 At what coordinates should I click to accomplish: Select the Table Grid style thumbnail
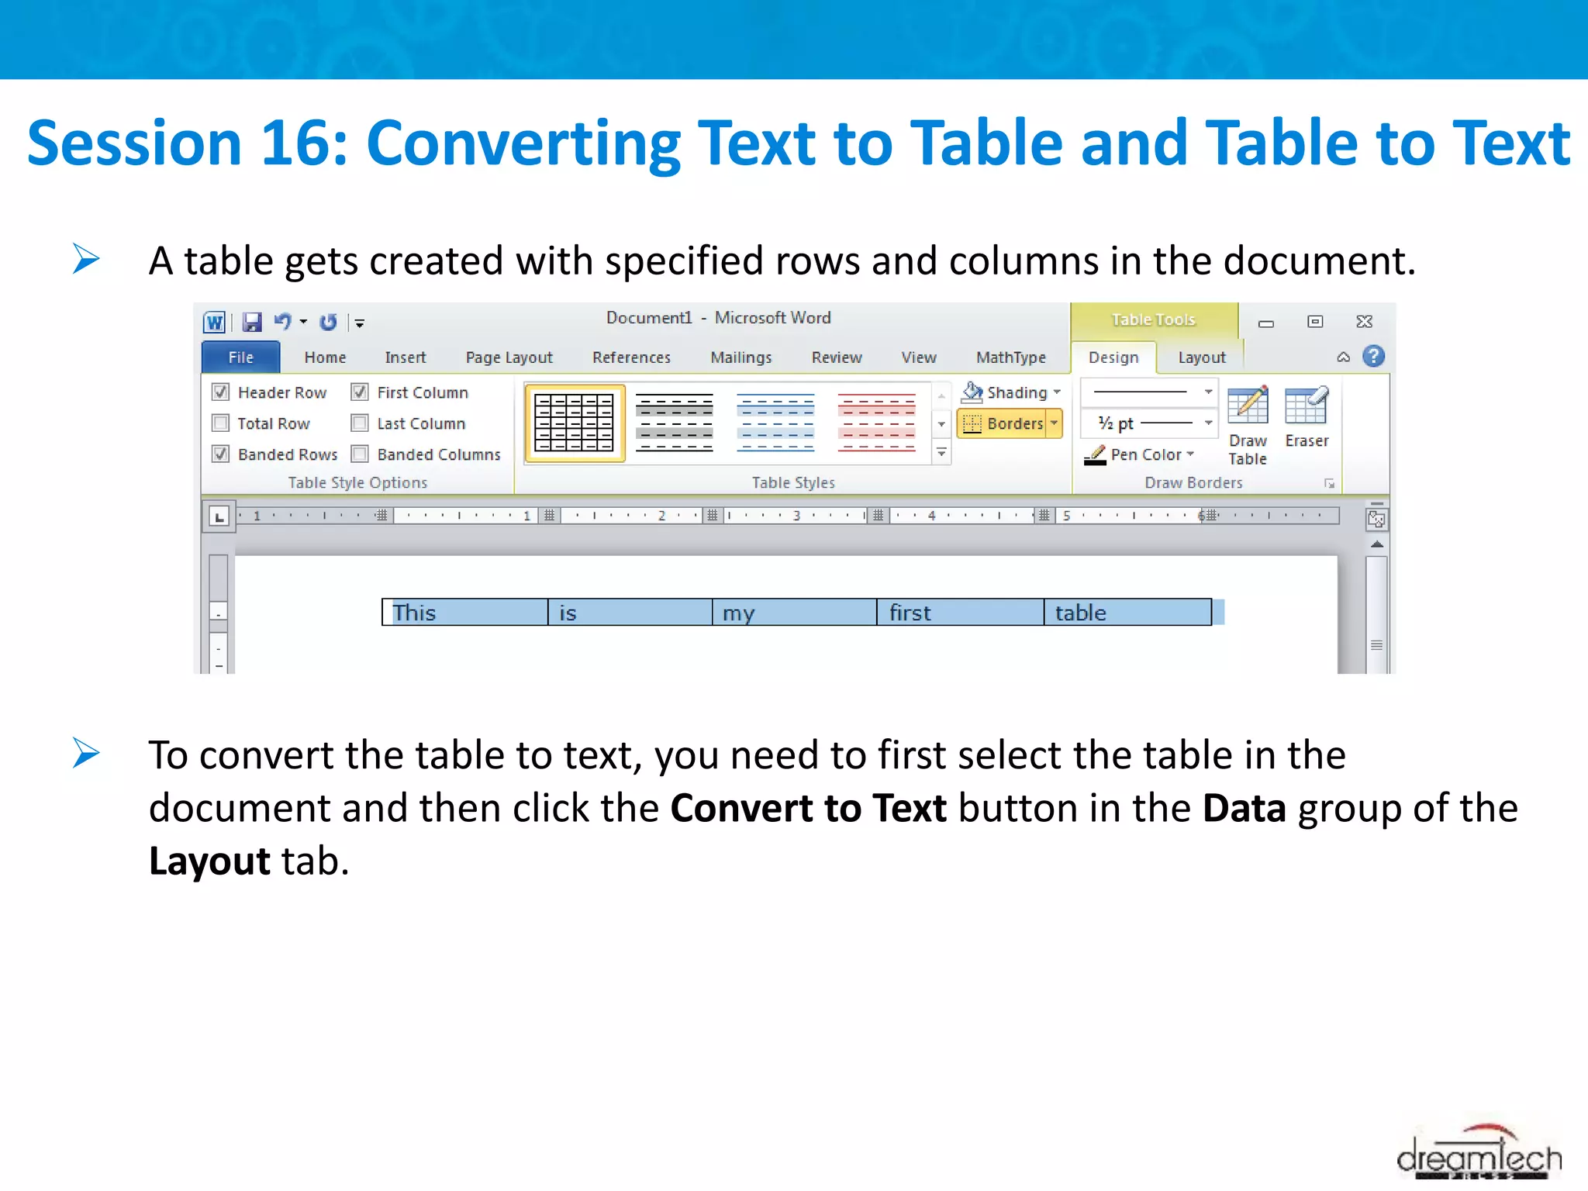click(575, 423)
